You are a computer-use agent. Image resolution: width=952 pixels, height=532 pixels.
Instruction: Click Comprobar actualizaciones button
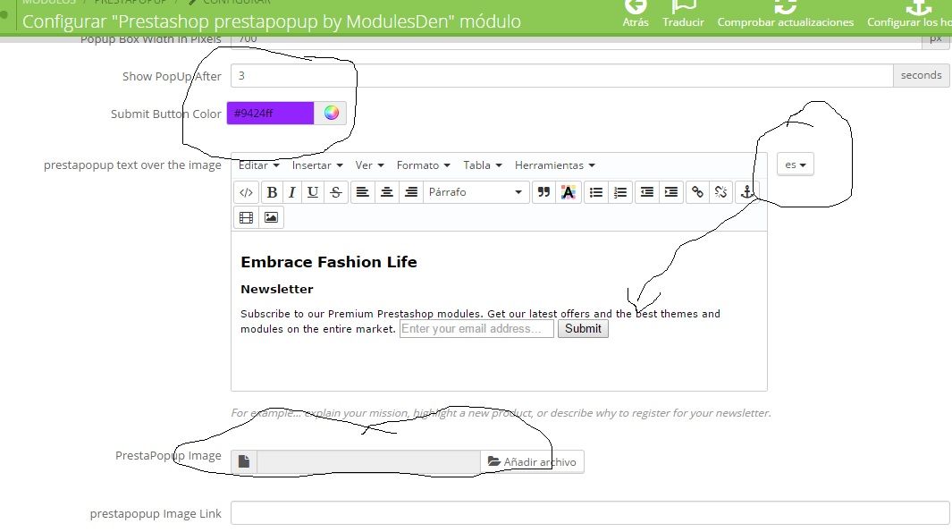(x=785, y=14)
